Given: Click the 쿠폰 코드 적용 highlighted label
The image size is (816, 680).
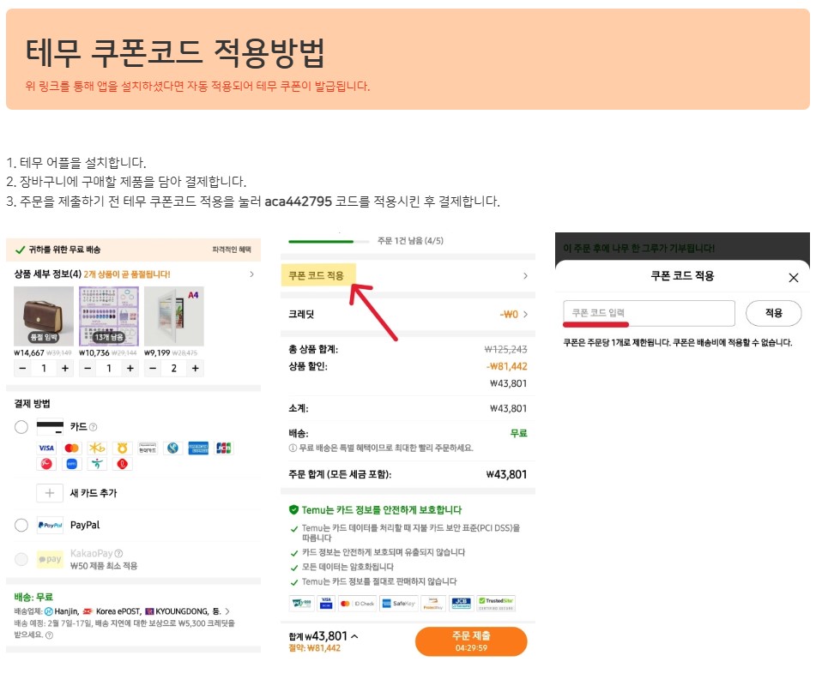Looking at the screenshot, I should [317, 276].
